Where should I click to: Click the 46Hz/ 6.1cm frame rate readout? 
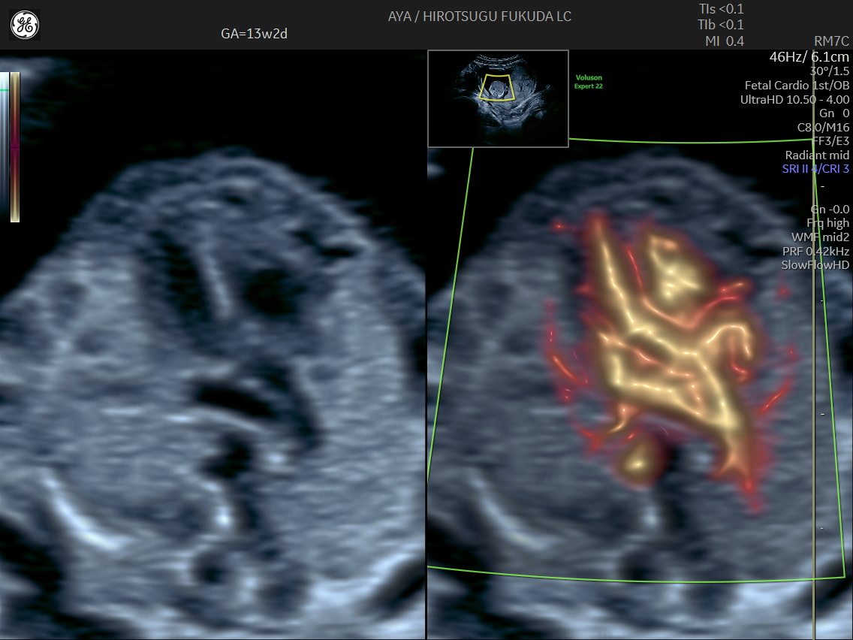pos(809,57)
